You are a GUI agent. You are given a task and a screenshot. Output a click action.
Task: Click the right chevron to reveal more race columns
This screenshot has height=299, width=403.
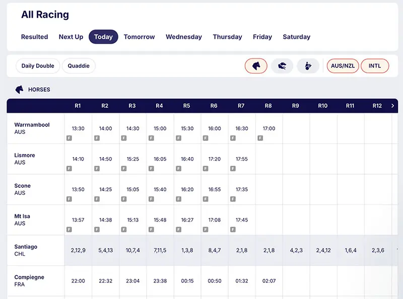tap(392, 106)
